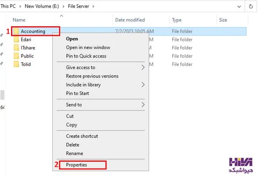The height and width of the screenshot is (177, 258).
Task: Refresh the File Server folder view
Action: pos(251,6)
